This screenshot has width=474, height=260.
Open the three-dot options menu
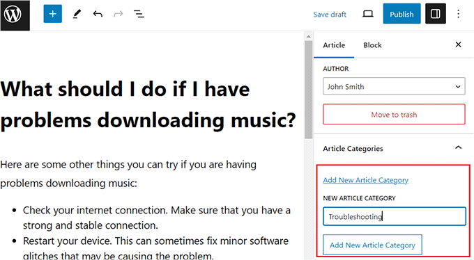[x=458, y=14]
